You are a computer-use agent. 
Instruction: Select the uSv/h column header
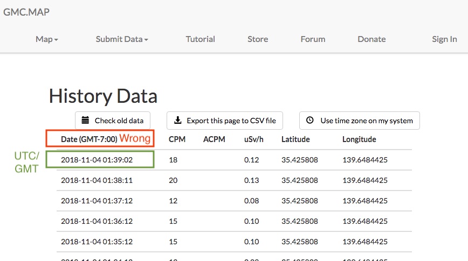[x=254, y=139]
